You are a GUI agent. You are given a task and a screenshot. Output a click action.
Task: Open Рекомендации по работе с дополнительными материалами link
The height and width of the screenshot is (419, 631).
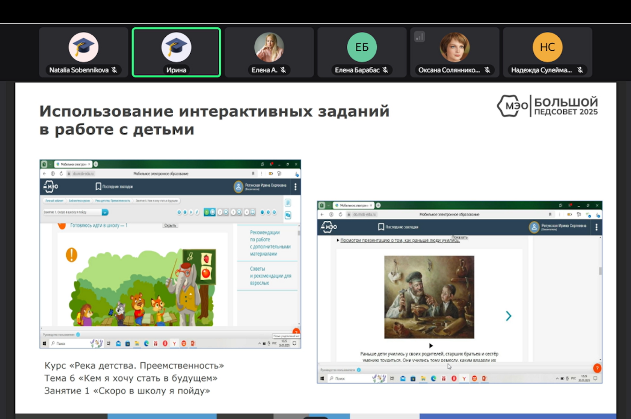pos(270,243)
